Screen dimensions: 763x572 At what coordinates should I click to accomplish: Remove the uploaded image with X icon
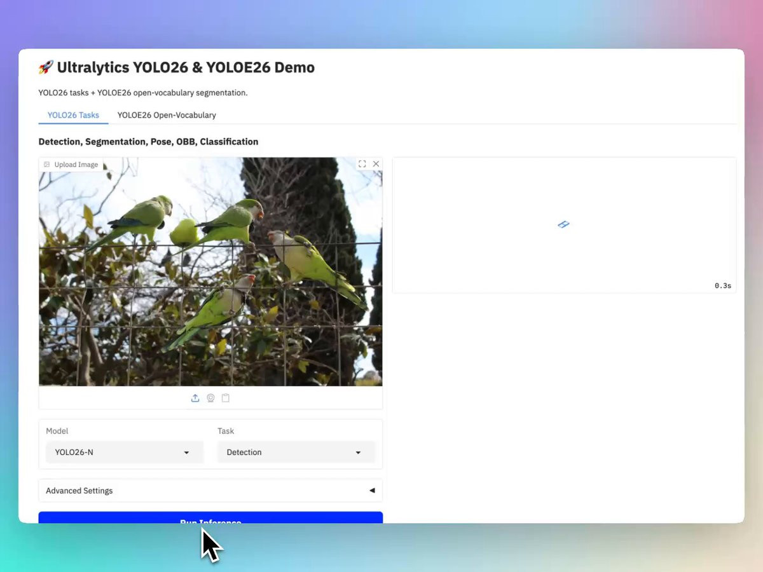376,164
